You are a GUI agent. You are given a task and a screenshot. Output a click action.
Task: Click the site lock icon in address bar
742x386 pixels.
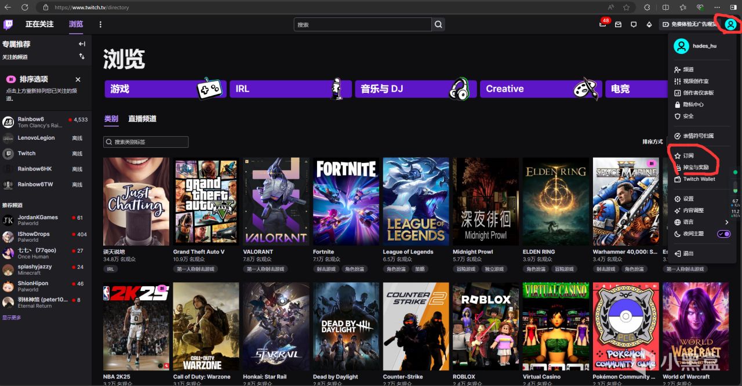(x=45, y=8)
